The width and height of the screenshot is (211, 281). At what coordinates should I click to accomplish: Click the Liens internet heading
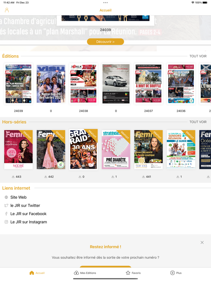coord(16,188)
